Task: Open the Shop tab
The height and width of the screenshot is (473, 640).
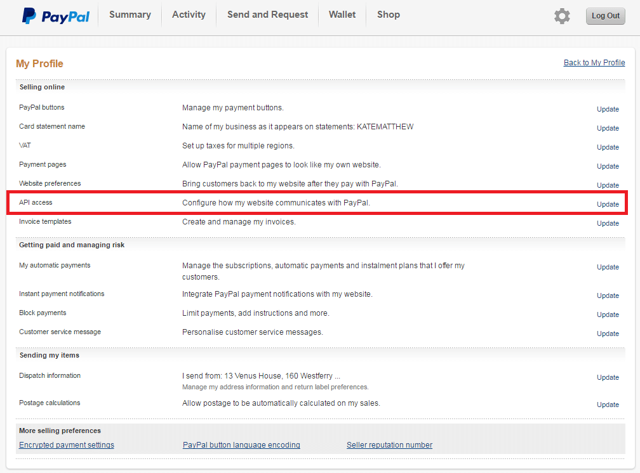Action: [x=389, y=15]
